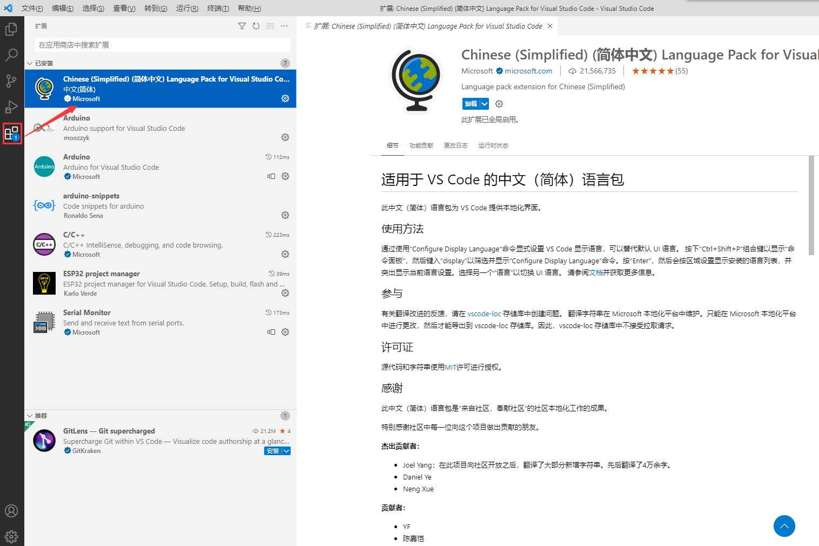
Task: Click the five-star rating (55)
Action: click(x=660, y=71)
